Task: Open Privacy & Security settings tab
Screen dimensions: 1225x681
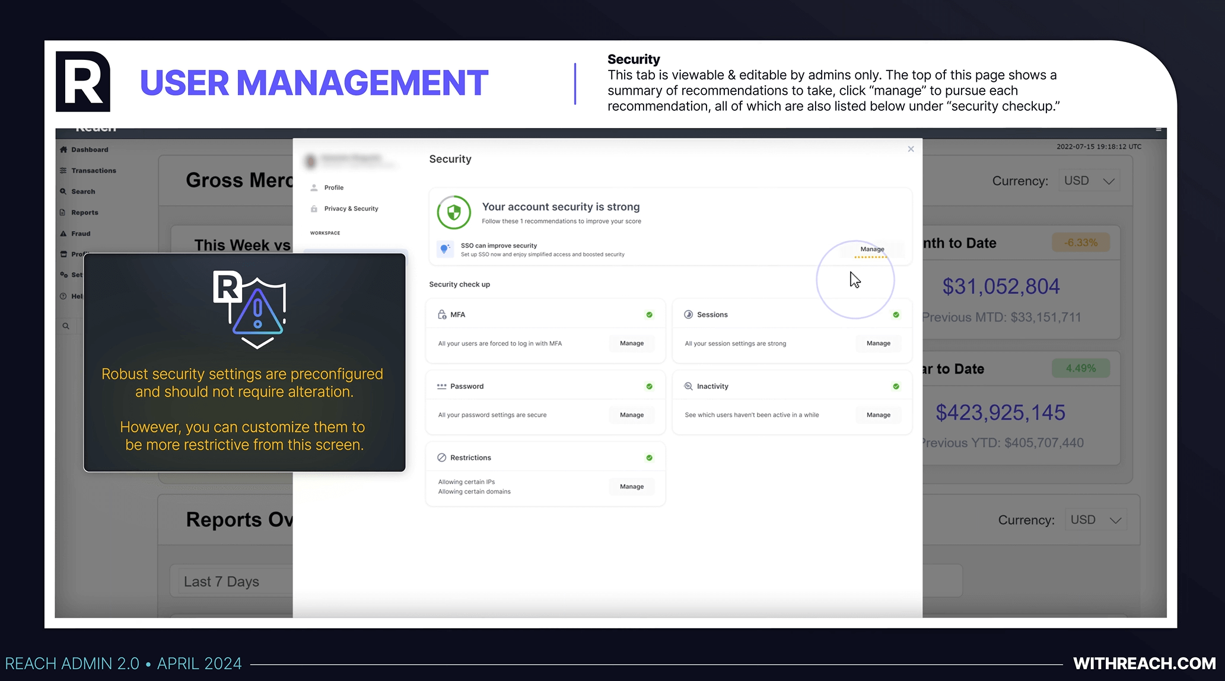Action: click(351, 209)
